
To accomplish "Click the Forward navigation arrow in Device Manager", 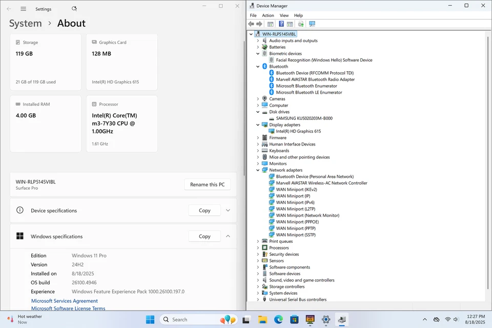I will tap(259, 24).
